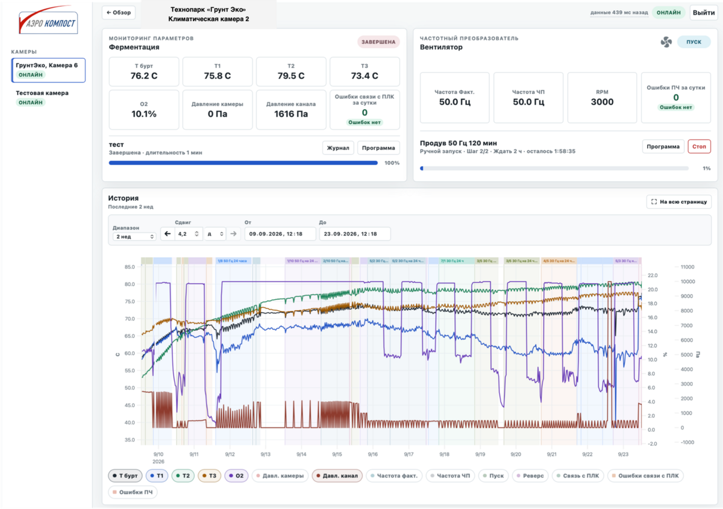The width and height of the screenshot is (723, 509).
Task: Select ГрунтЭко, Камера 6 in sidebar
Action: [48, 70]
